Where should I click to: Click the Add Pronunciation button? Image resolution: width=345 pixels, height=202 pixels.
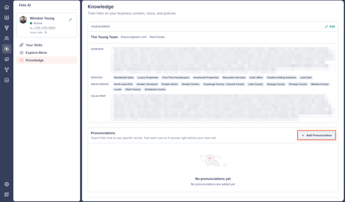point(316,135)
